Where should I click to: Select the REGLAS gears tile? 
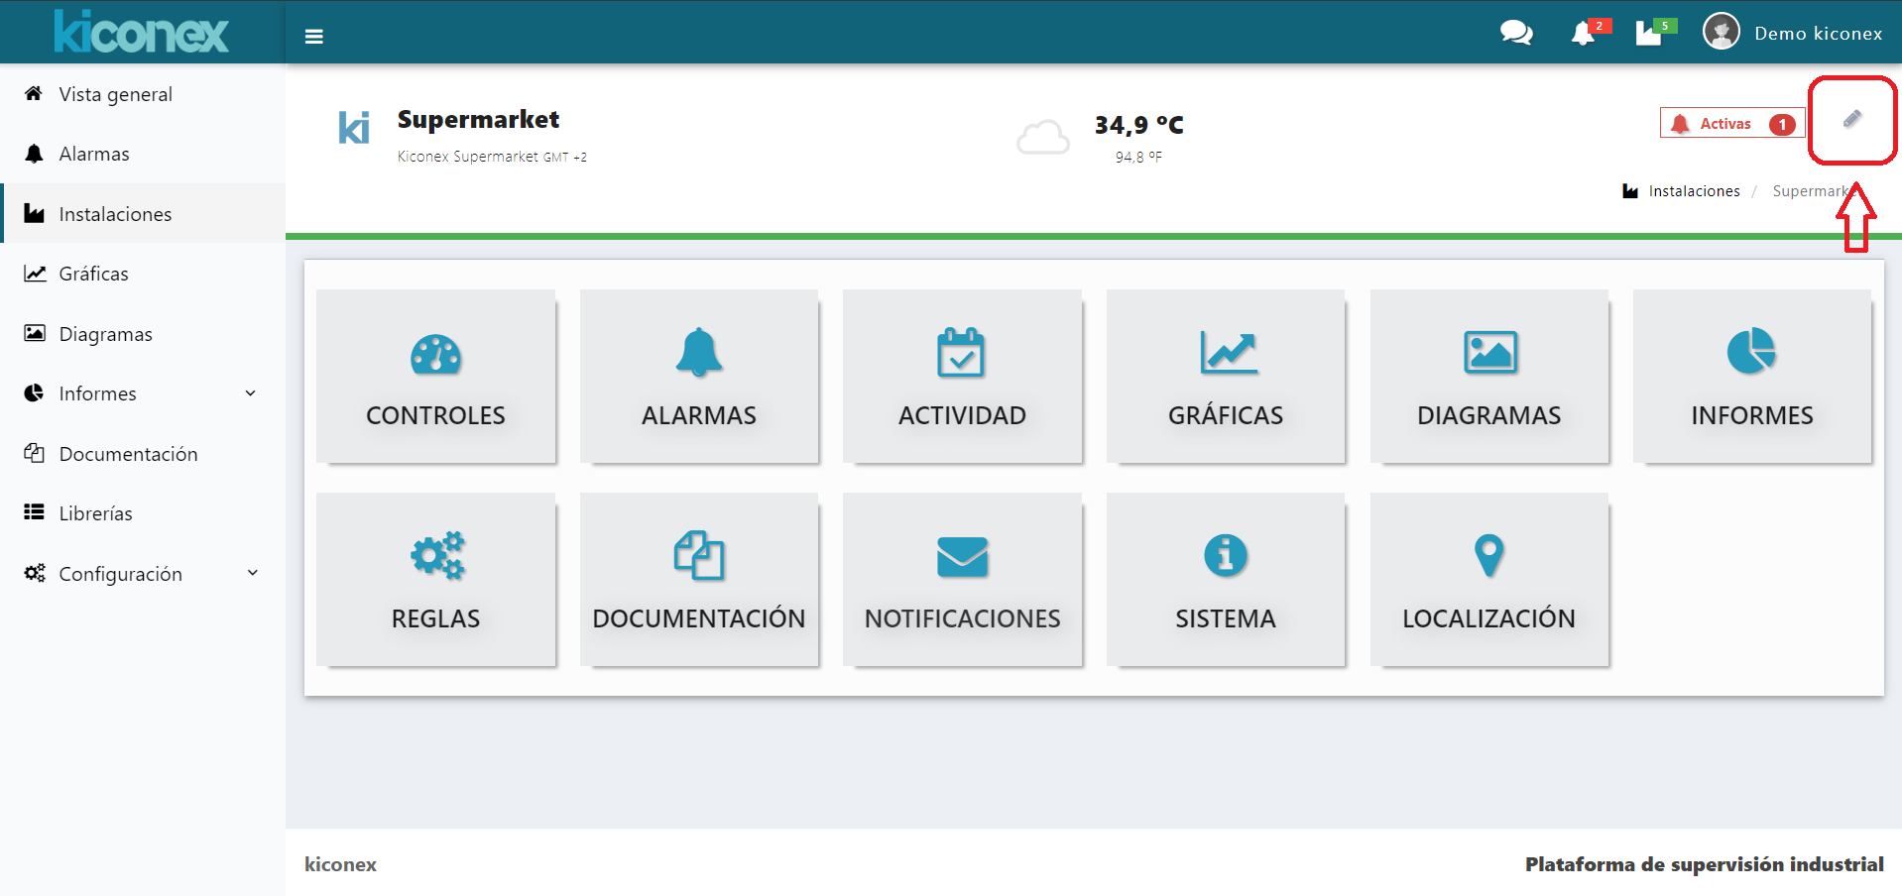tap(435, 580)
